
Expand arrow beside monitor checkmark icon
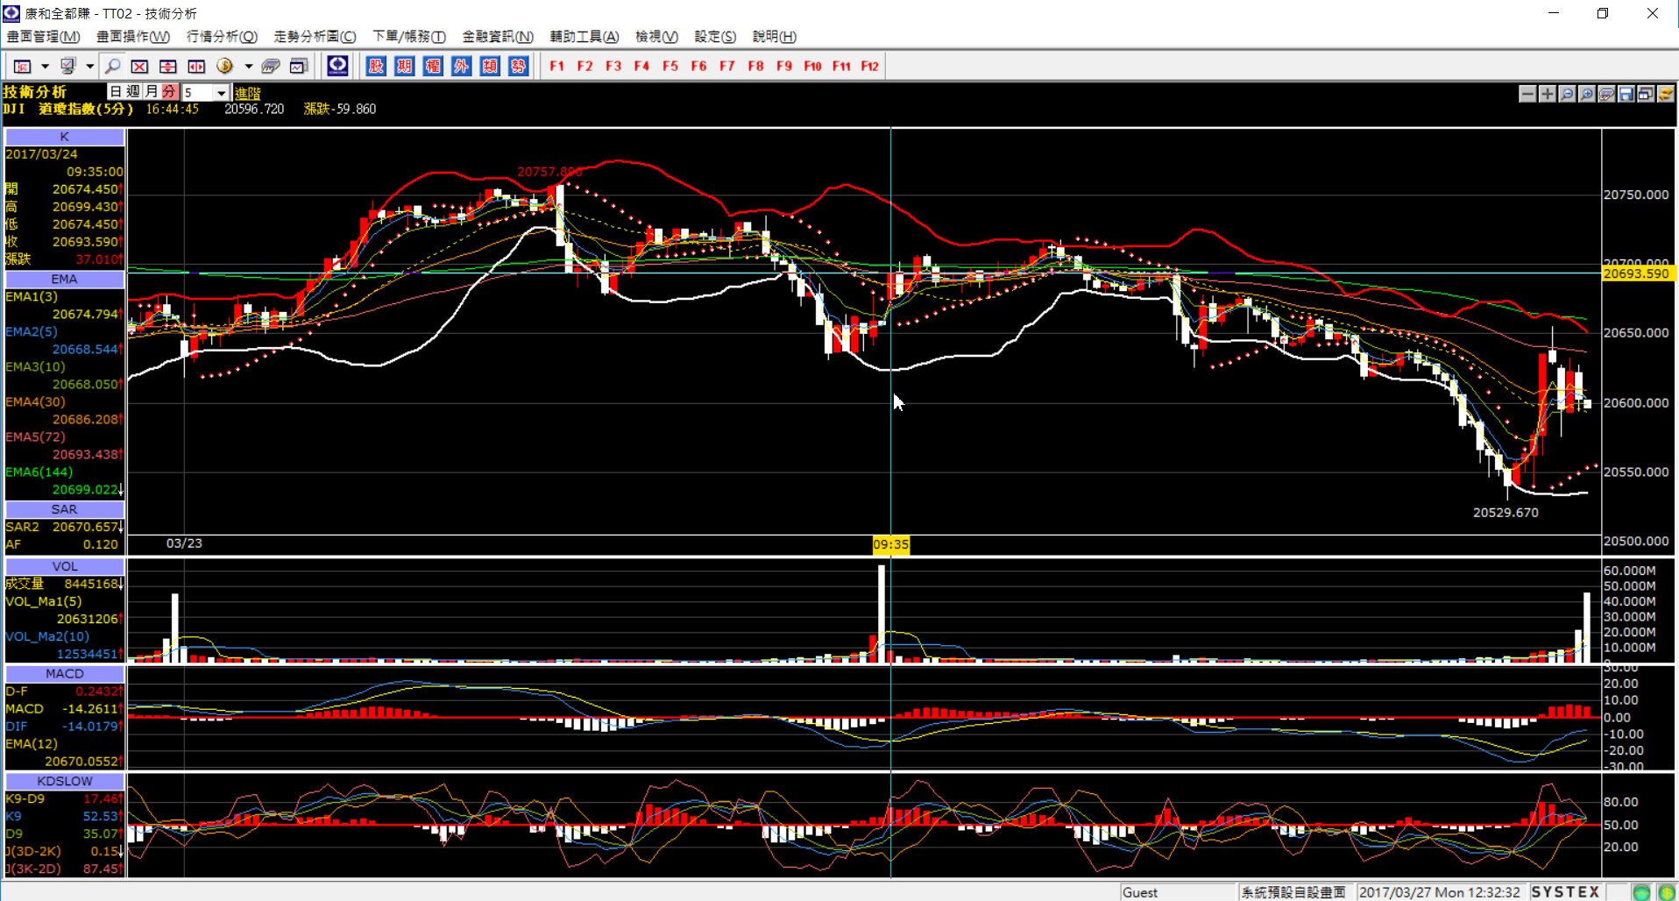[90, 66]
